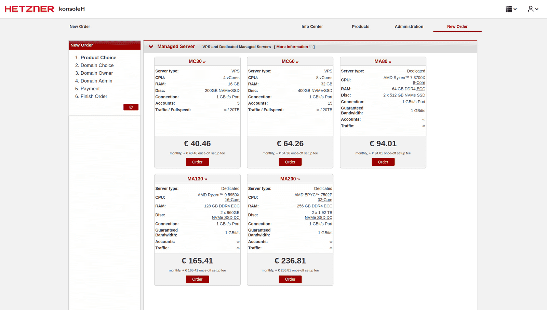Switch to the Info Center tab

(312, 26)
